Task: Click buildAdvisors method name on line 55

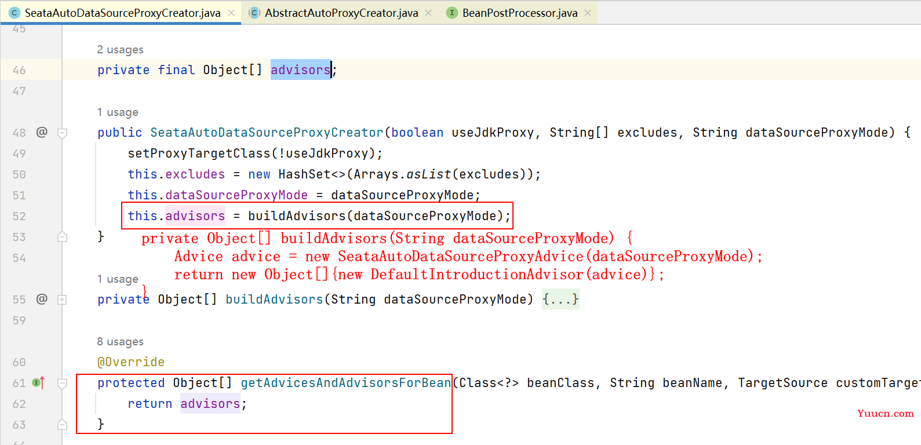Action: click(274, 300)
